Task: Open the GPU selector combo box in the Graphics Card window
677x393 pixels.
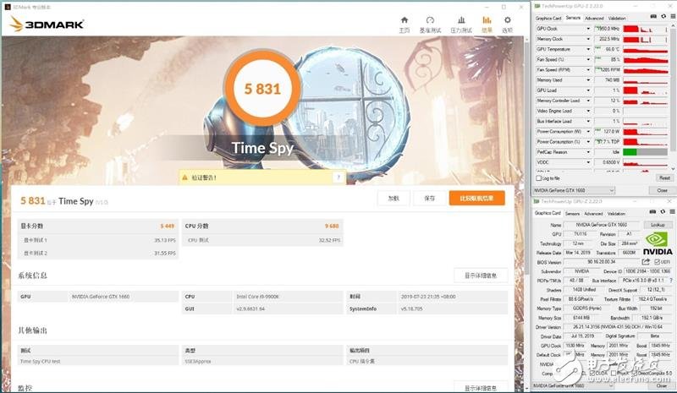Action: pos(574,385)
